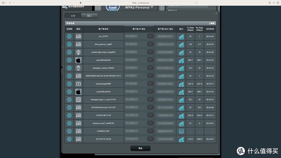Viewport: 281px width, 158px height.
Task: Click the chuangmi-plug-v1 smart plug icon
Action: click(x=78, y=100)
